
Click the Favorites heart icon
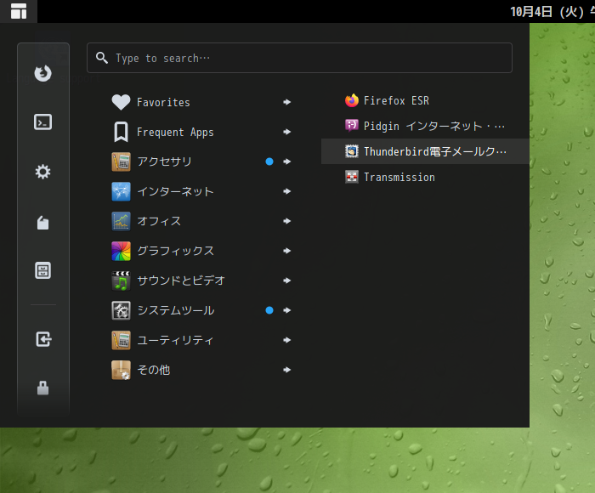(x=121, y=102)
